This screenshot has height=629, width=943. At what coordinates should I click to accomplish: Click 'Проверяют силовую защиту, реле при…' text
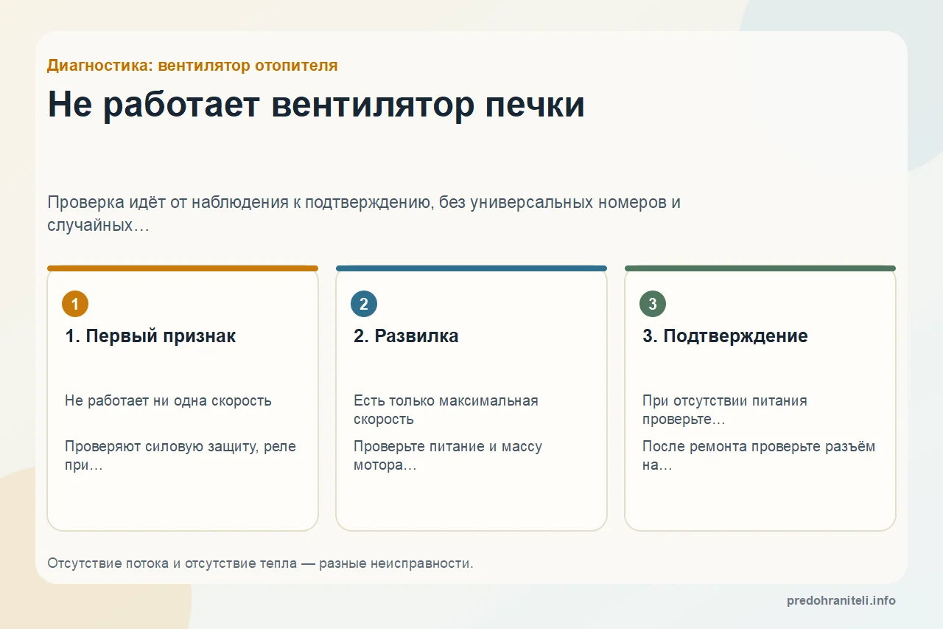pyautogui.click(x=180, y=456)
